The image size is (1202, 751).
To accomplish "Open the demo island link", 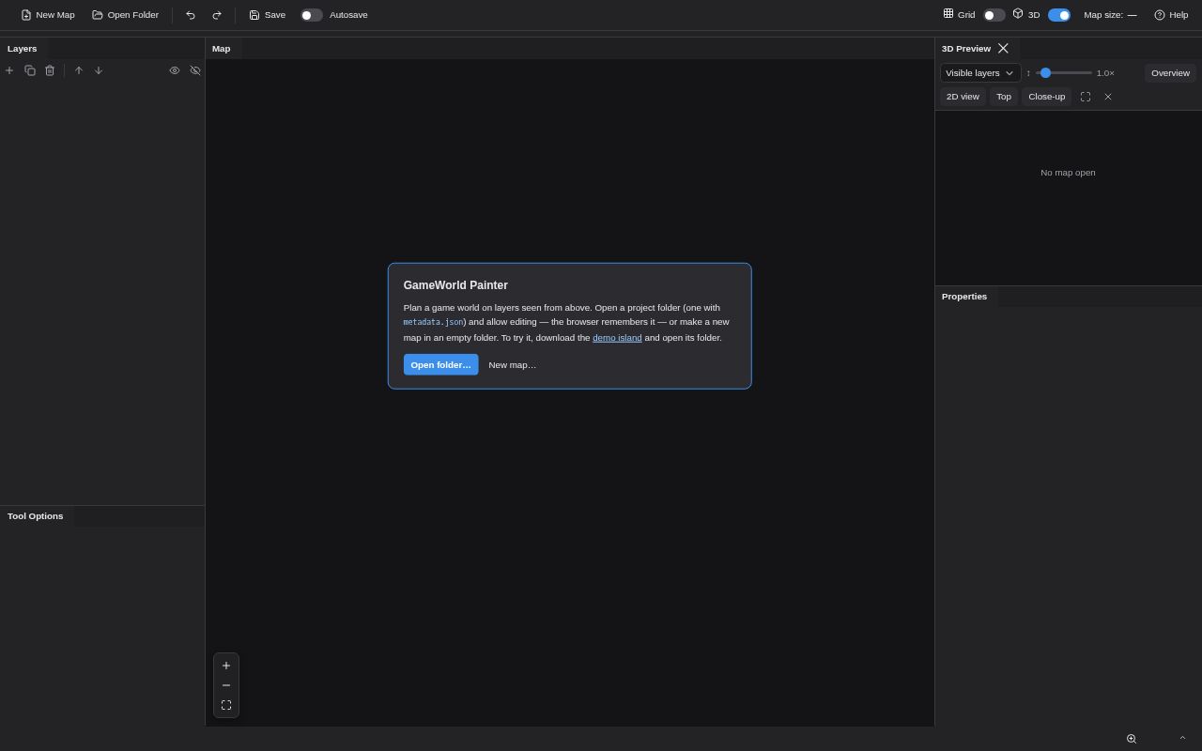I will 617,338.
